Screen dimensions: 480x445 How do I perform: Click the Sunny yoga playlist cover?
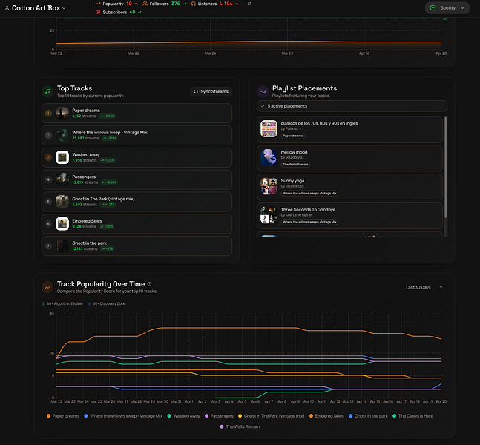(x=269, y=186)
